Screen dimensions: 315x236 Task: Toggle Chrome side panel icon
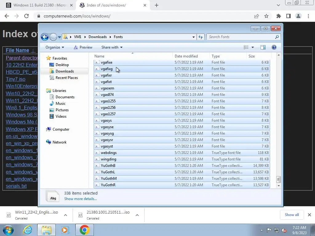tap(289, 16)
